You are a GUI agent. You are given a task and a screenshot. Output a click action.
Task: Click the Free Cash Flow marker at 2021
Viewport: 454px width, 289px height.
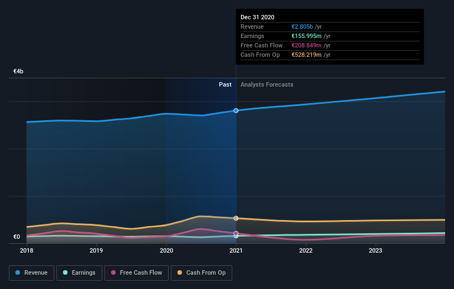[x=236, y=233]
